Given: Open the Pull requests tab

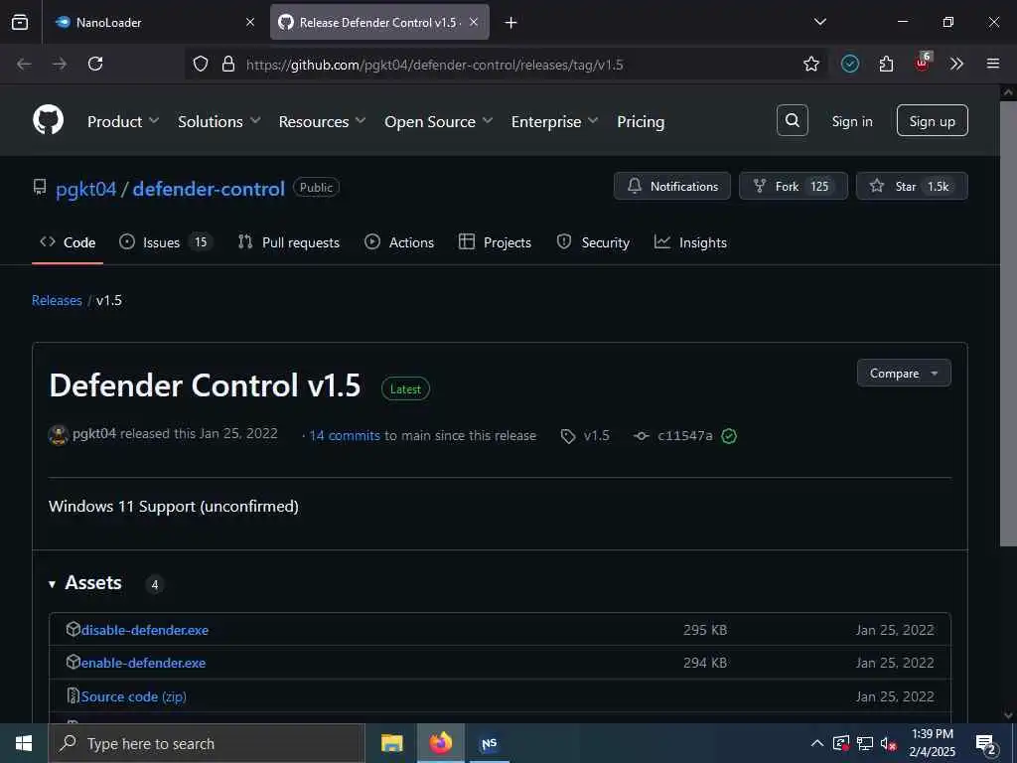Looking at the screenshot, I should [x=289, y=242].
